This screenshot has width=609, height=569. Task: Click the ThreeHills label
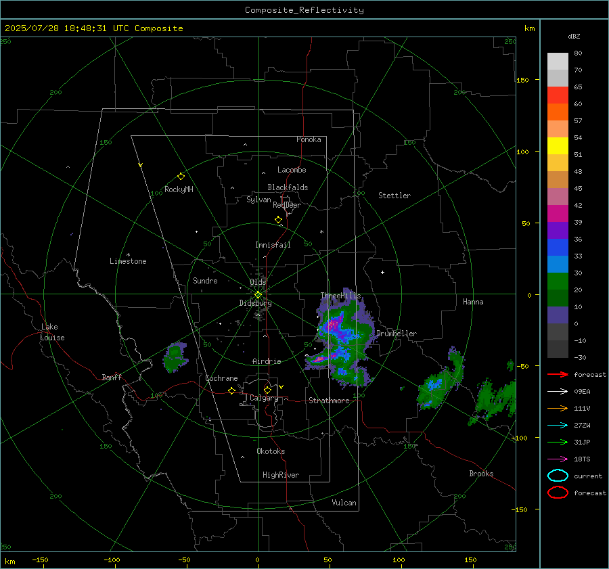point(340,296)
